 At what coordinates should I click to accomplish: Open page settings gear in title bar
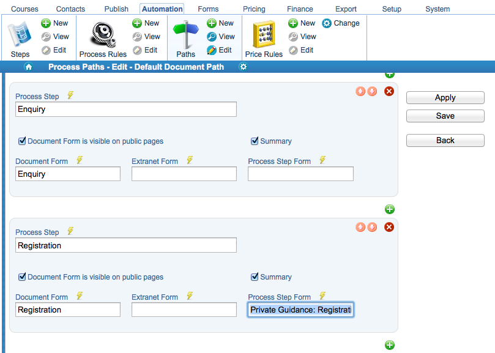(x=243, y=67)
